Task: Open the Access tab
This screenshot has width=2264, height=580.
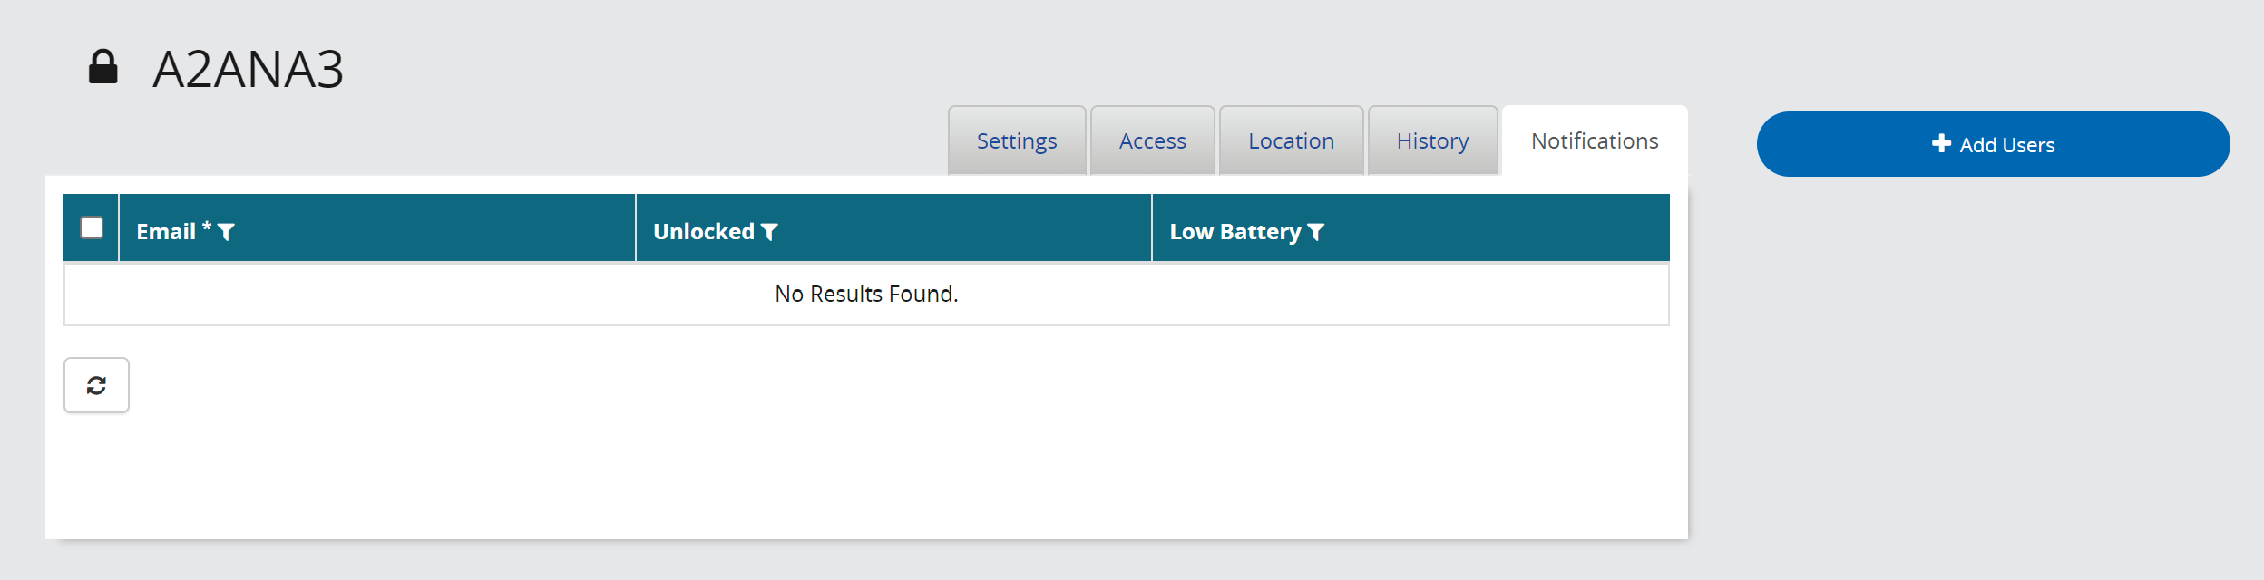Action: (1152, 141)
